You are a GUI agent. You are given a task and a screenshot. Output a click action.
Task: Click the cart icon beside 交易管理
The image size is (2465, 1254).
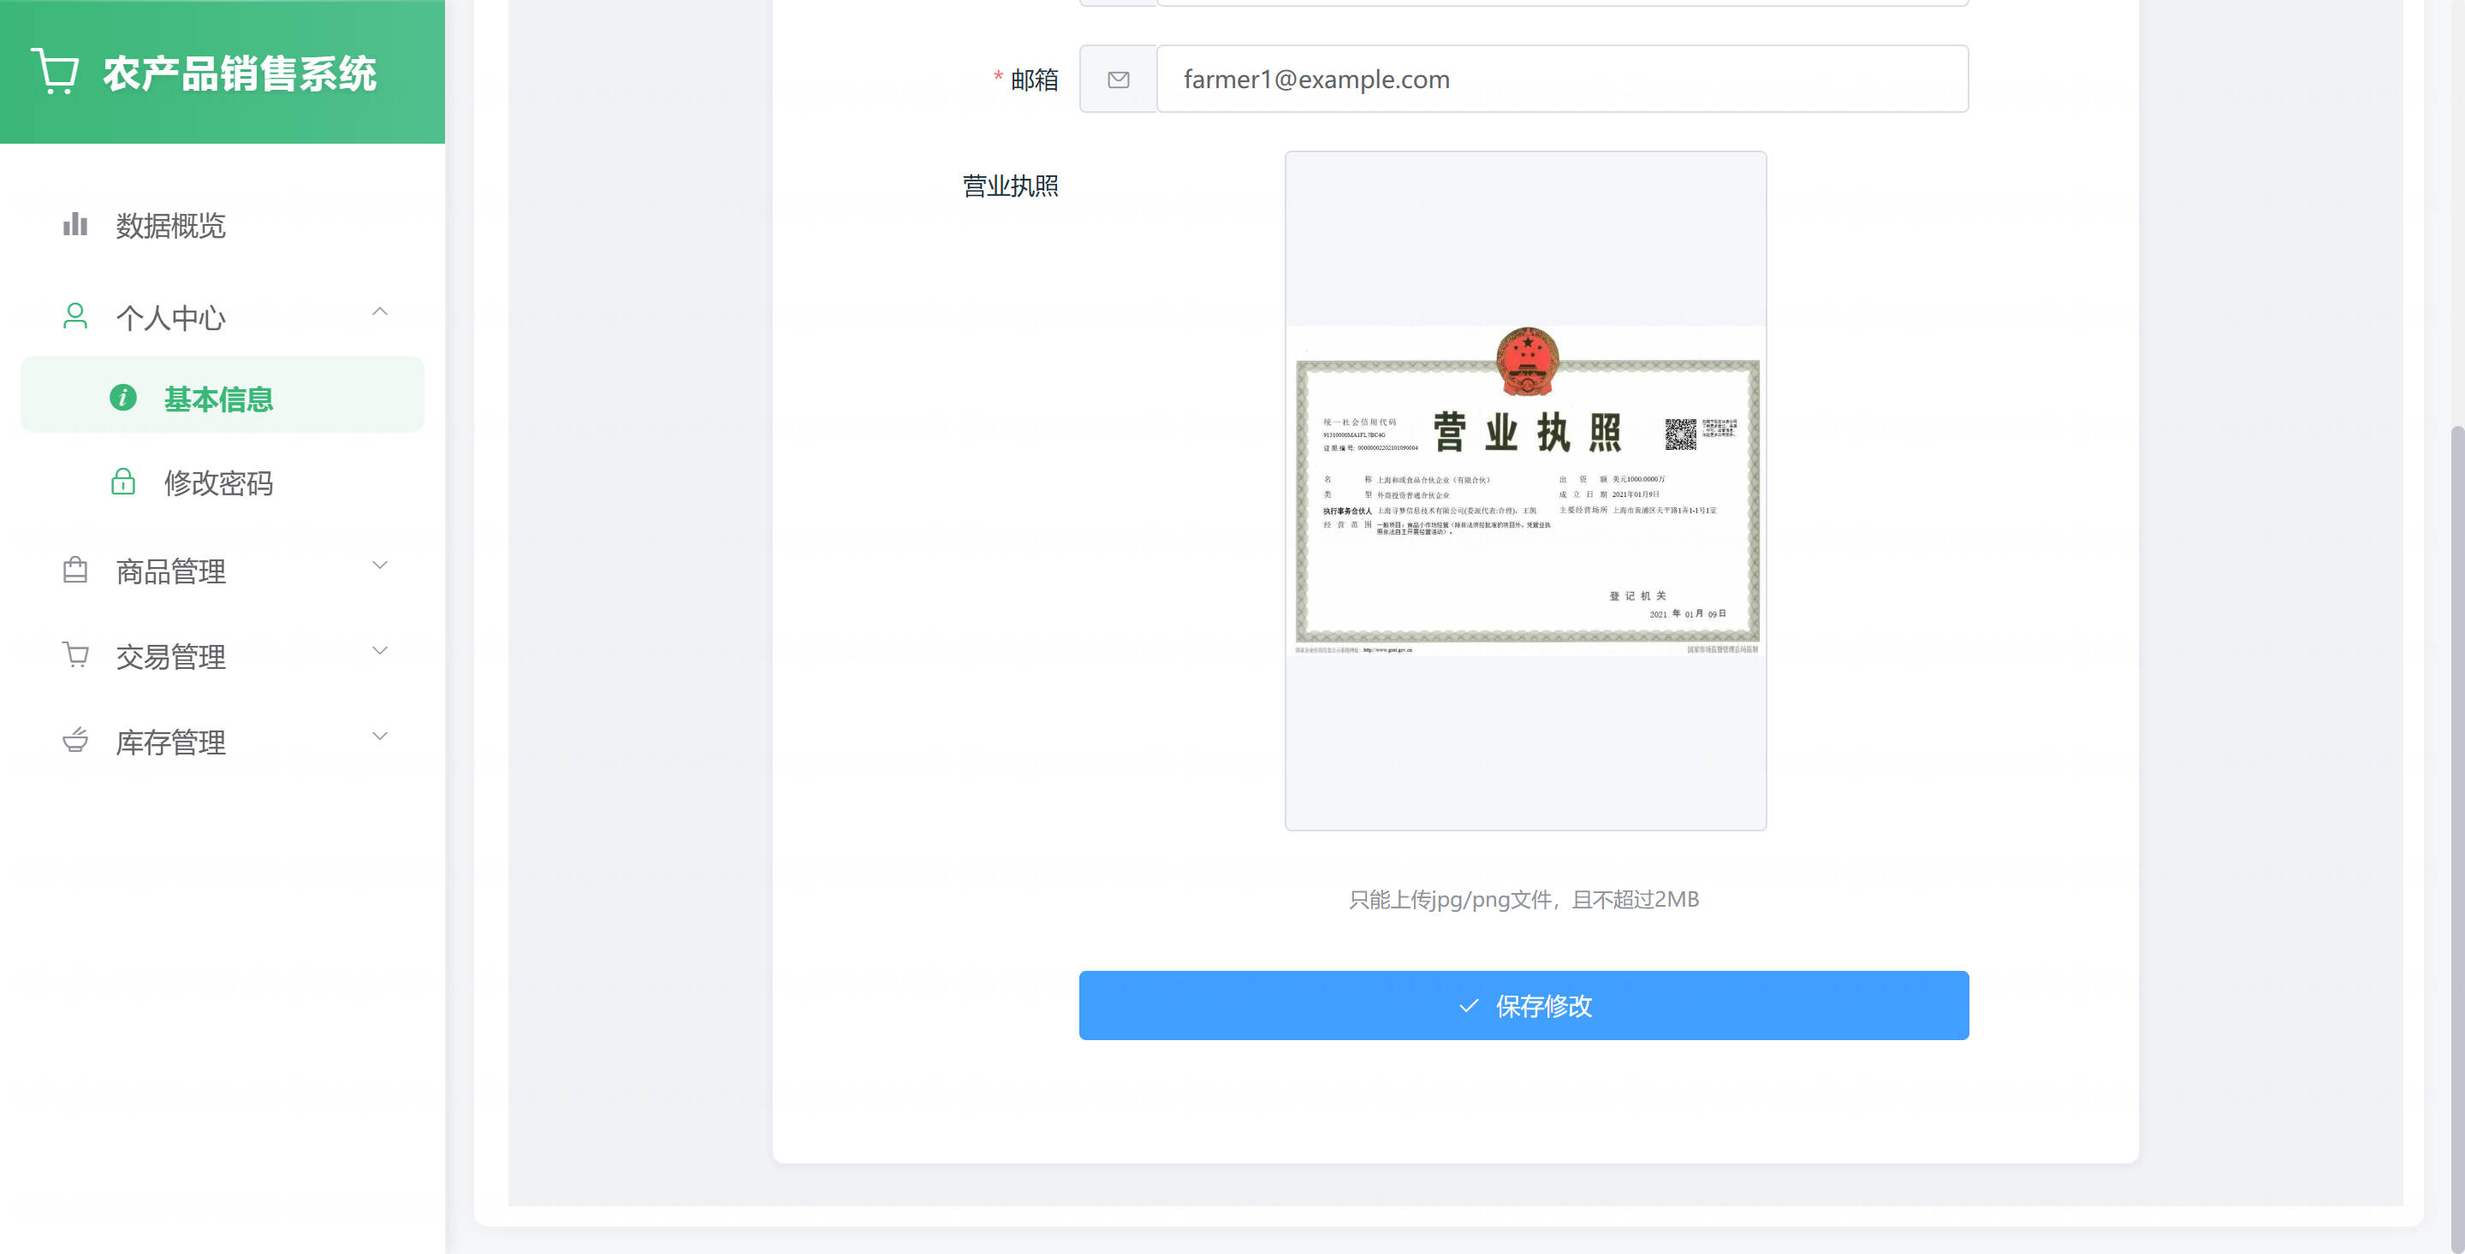[74, 655]
